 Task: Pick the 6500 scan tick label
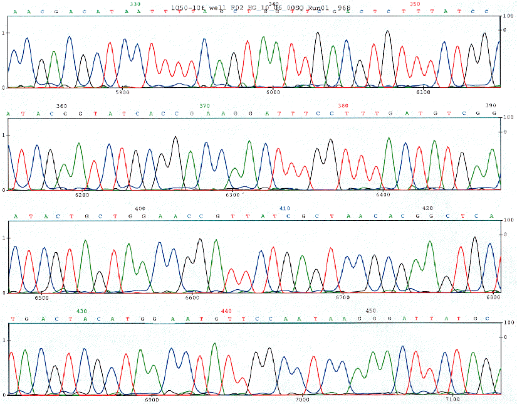(x=41, y=298)
